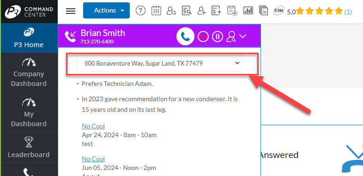The height and width of the screenshot is (176, 363).
Task: Open the calendar grid icon
Action: [x=156, y=11]
